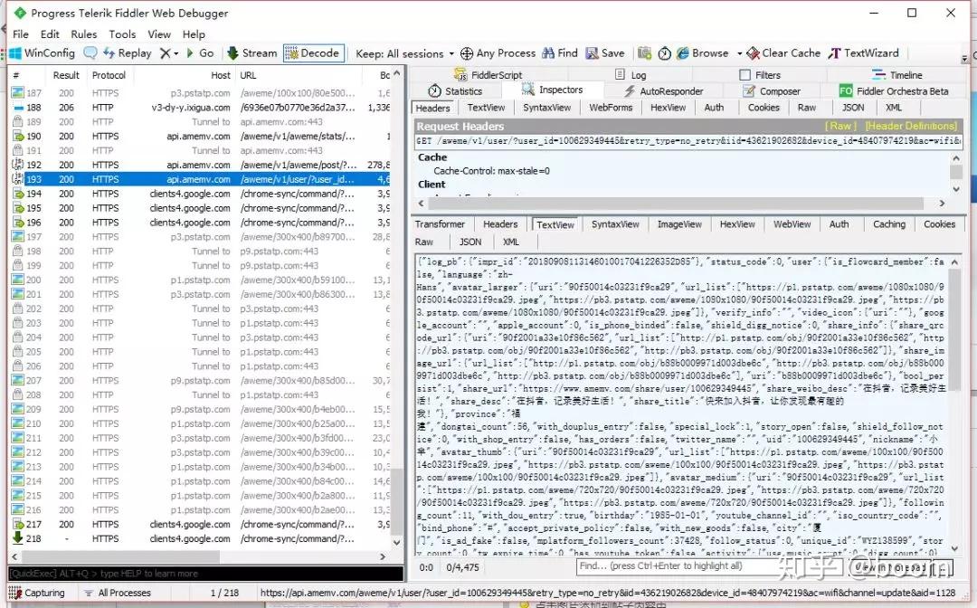
Task: Click the timer clock toolbar icon
Action: tap(665, 53)
